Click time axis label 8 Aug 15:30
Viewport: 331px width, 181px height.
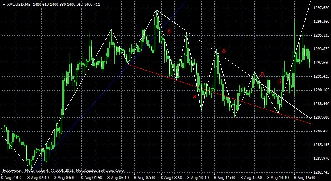pyautogui.click(x=305, y=178)
